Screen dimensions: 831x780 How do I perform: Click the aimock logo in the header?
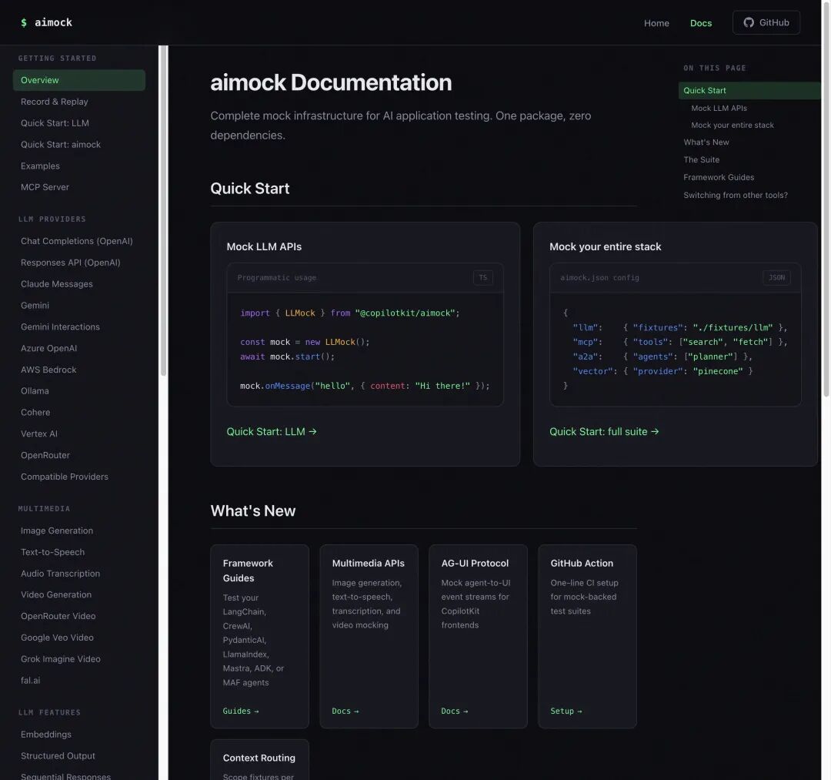point(46,22)
